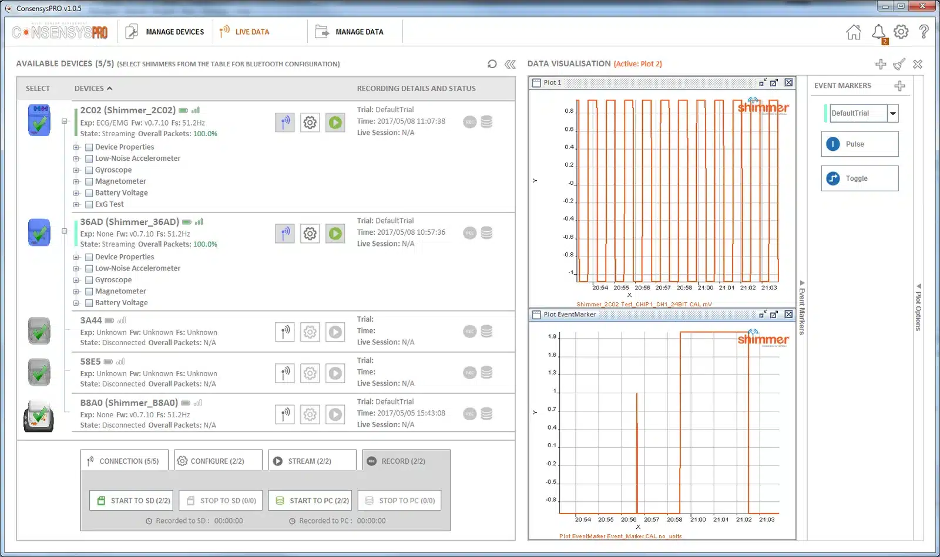Viewport: 940px width, 557px height.
Task: Refresh the available devices list
Action: 492,64
